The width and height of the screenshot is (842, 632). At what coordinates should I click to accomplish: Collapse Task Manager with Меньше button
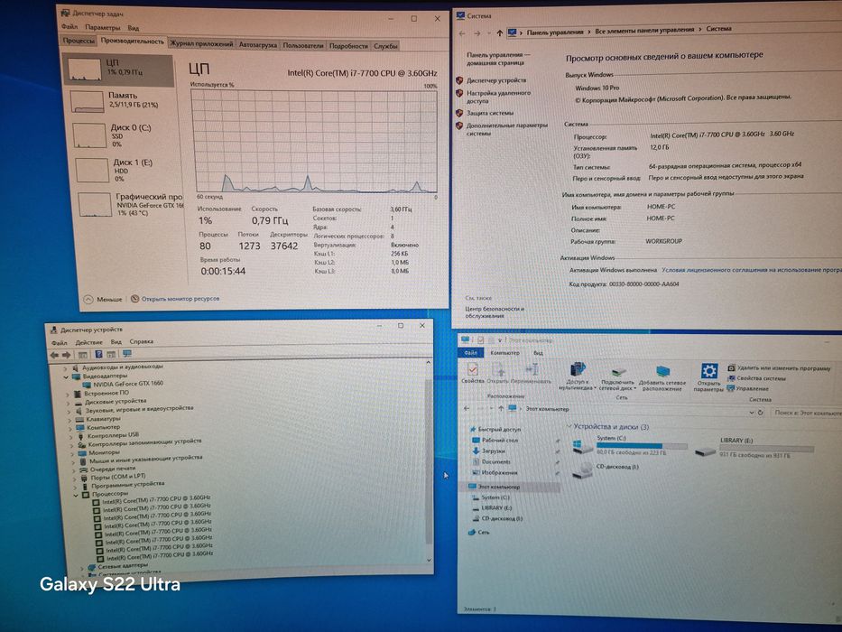point(103,300)
